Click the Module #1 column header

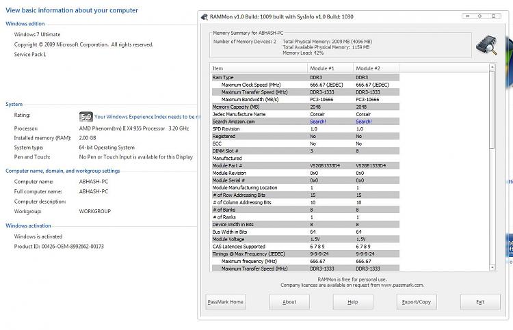pyautogui.click(x=330, y=68)
